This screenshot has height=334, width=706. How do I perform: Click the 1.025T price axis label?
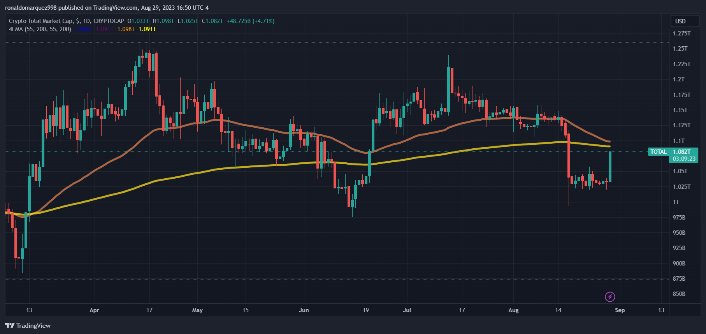click(682, 187)
